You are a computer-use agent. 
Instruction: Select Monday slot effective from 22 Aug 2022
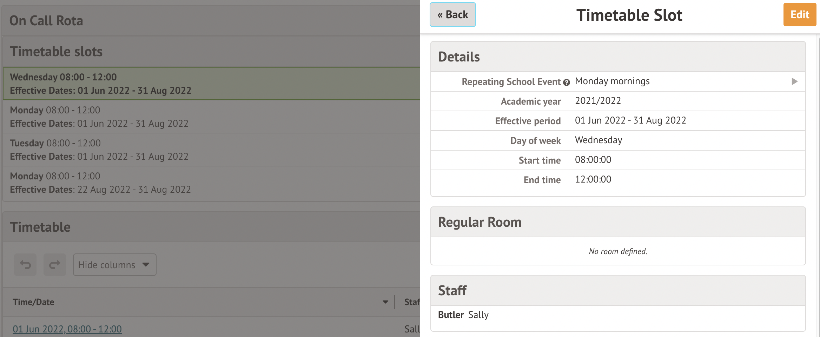point(211,183)
